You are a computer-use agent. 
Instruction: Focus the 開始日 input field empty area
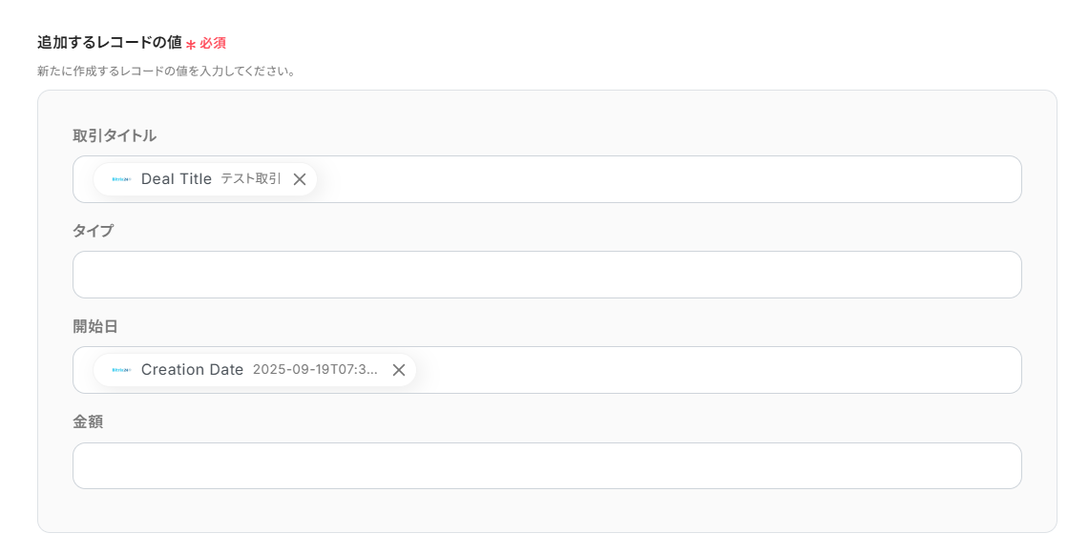click(716, 370)
